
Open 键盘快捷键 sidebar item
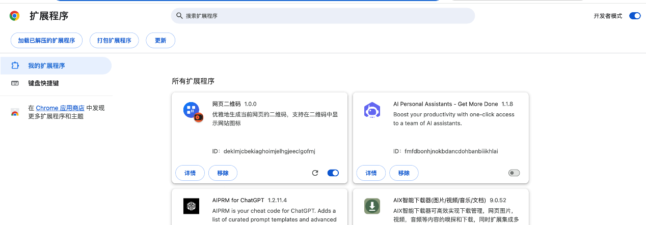click(43, 83)
